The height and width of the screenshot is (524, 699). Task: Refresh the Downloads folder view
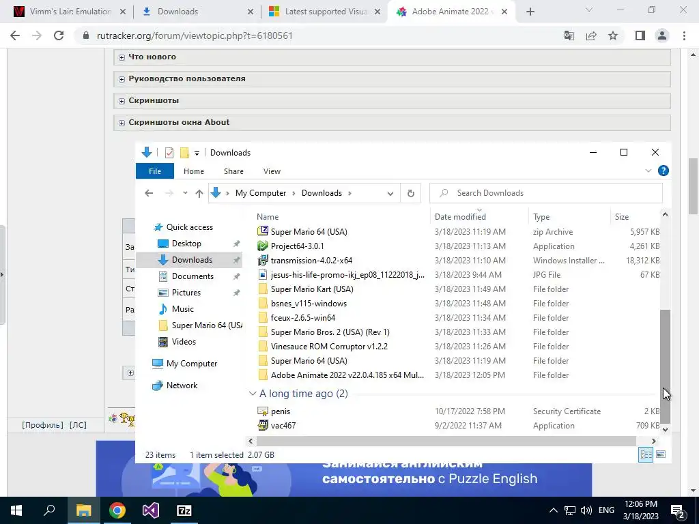[x=410, y=193]
